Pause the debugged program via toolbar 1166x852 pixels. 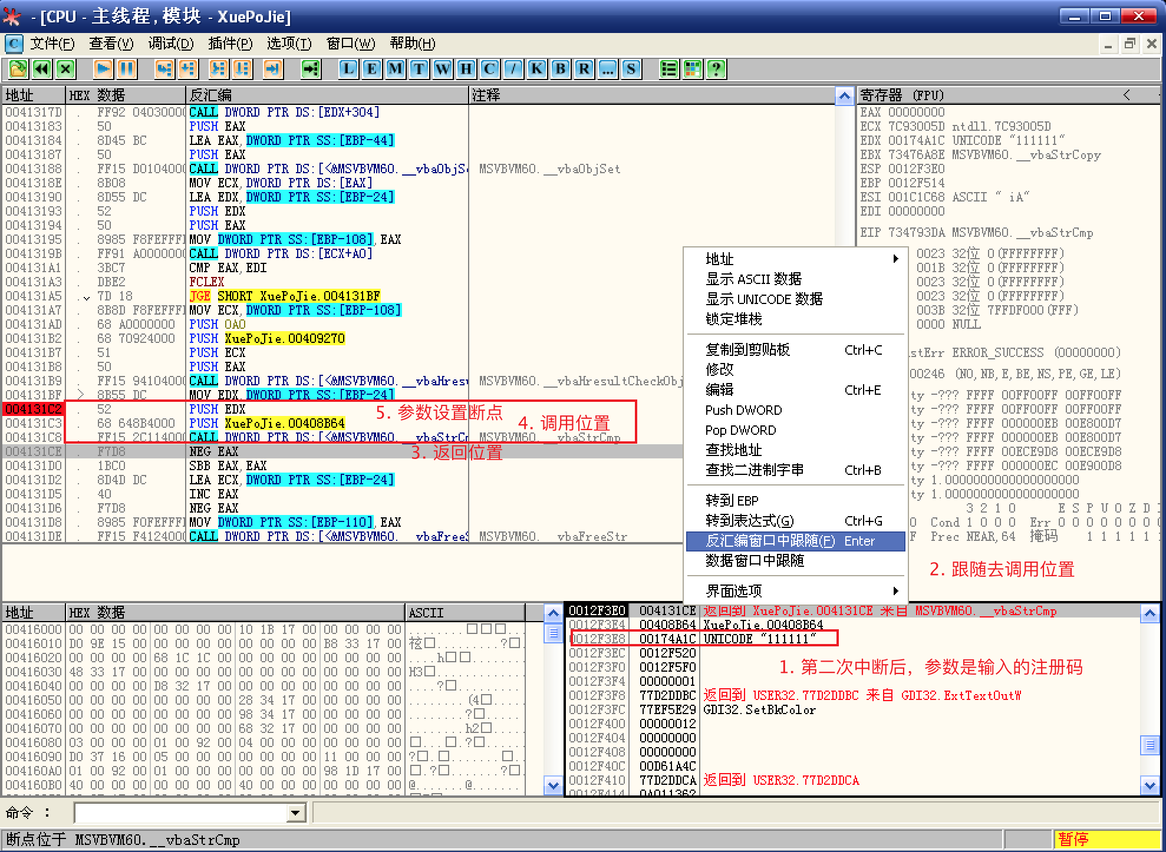pos(127,70)
